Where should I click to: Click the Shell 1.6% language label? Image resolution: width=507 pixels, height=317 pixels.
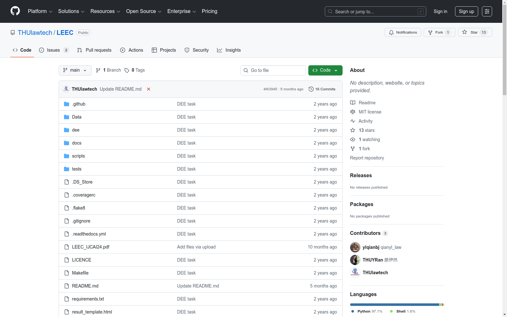(x=403, y=311)
